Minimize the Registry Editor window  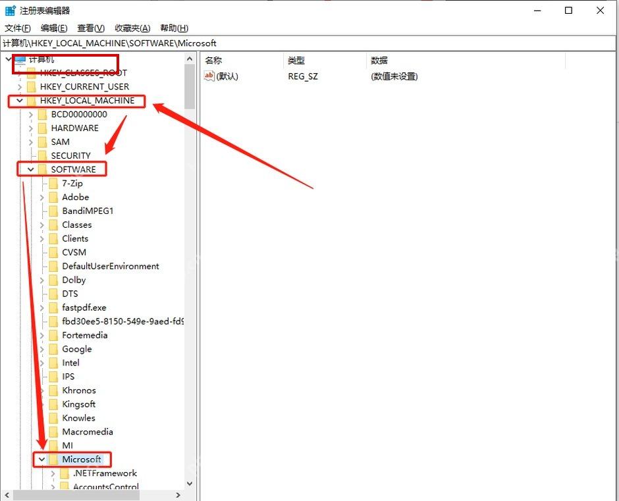(537, 11)
